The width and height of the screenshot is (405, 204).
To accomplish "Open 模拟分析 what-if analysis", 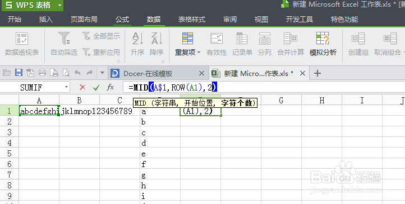I will click(x=323, y=44).
